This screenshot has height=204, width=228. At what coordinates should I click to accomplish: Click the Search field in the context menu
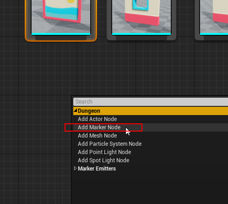[x=151, y=102]
